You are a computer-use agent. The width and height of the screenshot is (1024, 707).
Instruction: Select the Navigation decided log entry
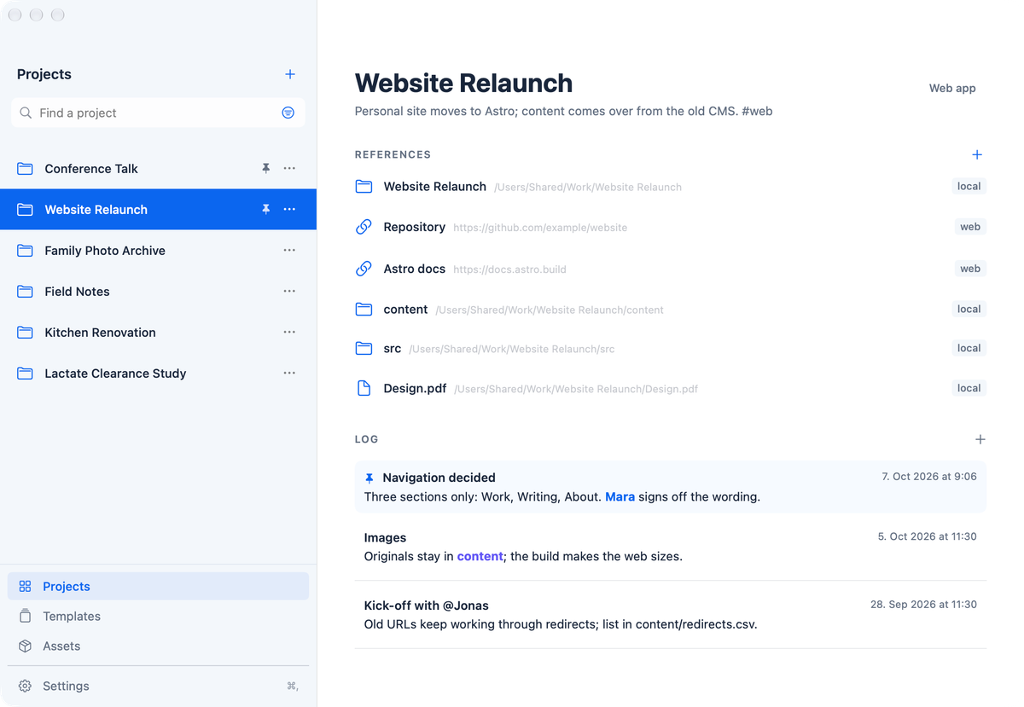[x=671, y=487]
